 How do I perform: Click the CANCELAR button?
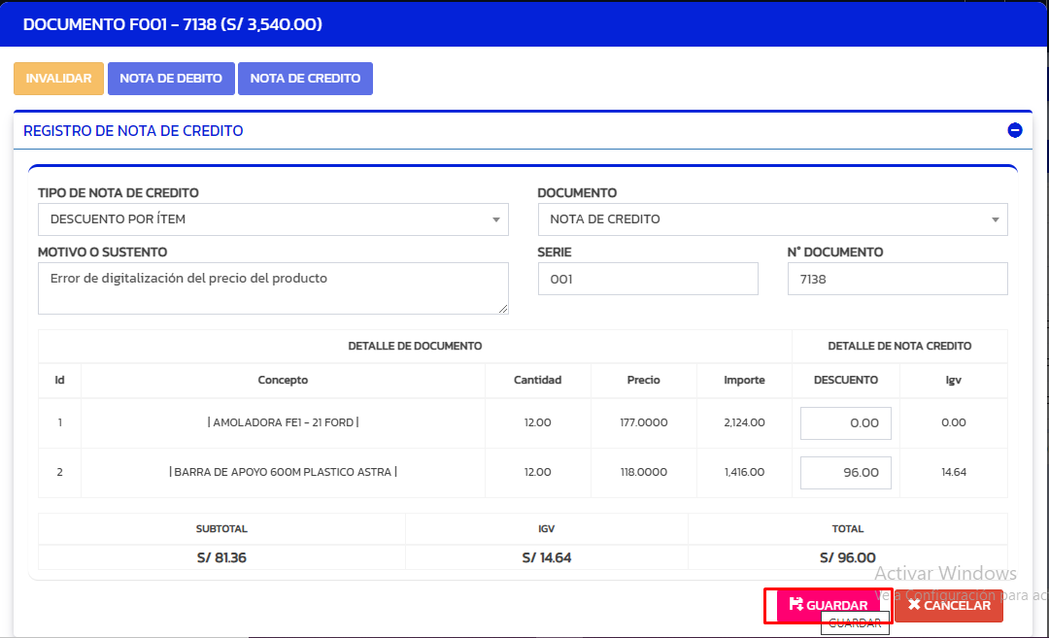point(949,605)
